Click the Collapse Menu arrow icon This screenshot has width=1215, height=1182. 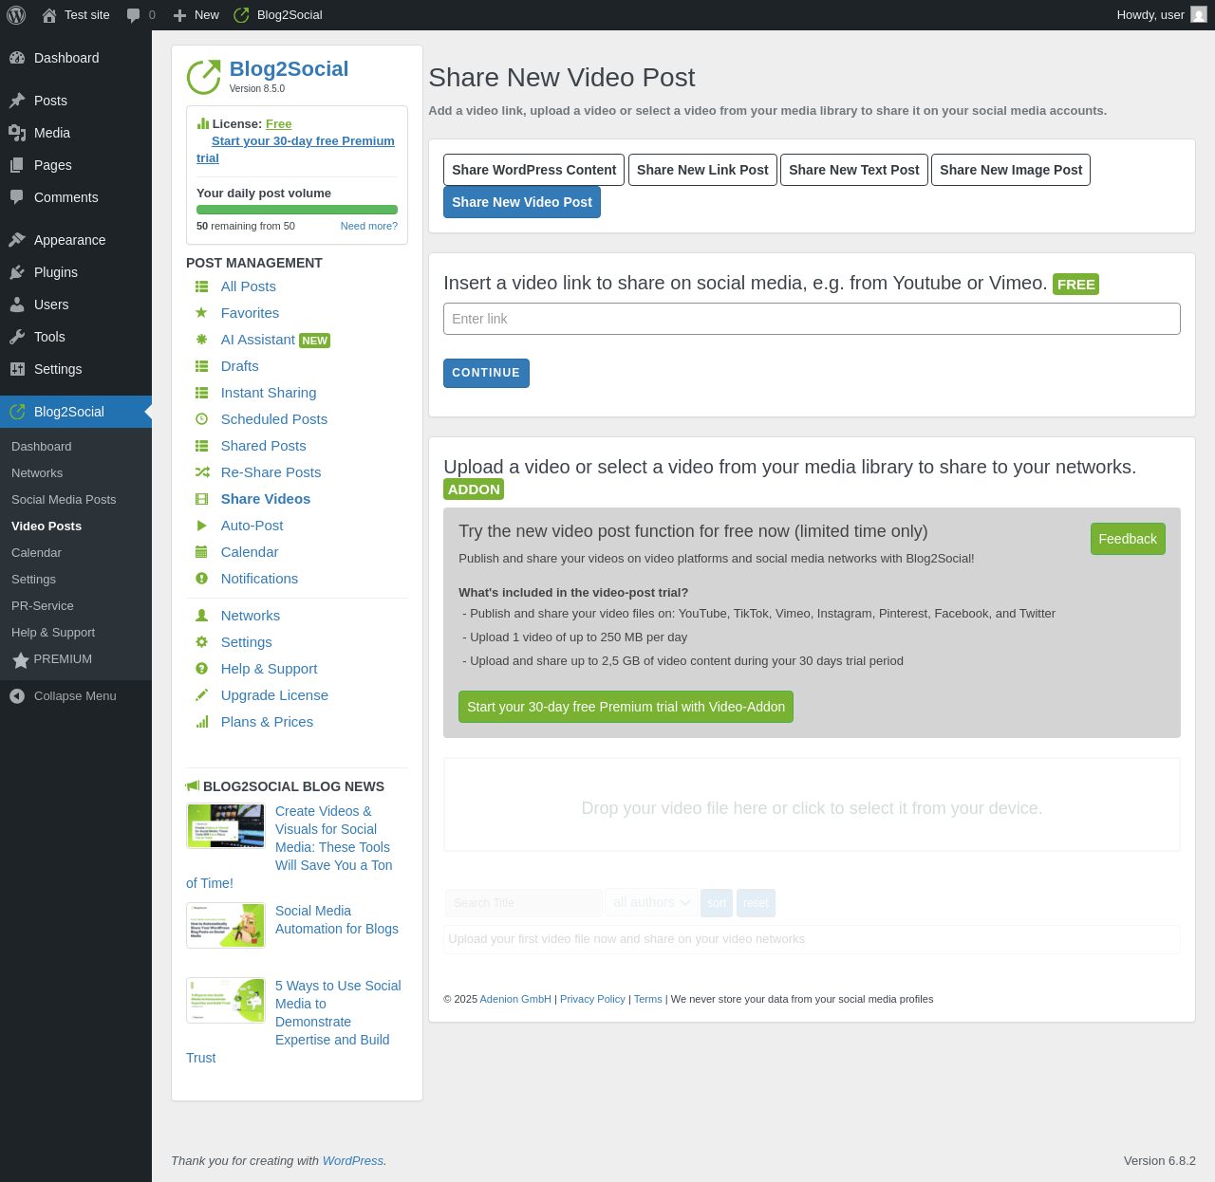click(17, 696)
